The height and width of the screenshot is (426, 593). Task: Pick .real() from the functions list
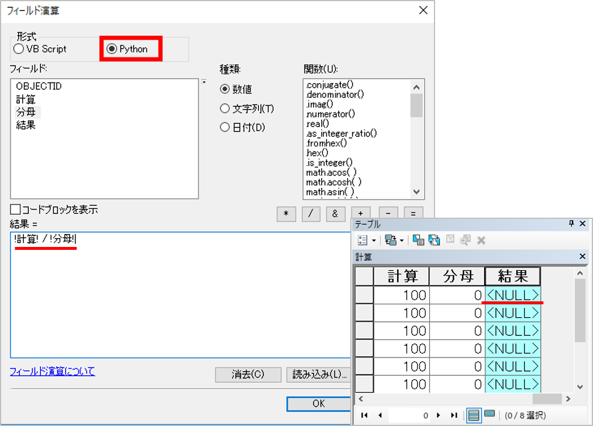[318, 123]
